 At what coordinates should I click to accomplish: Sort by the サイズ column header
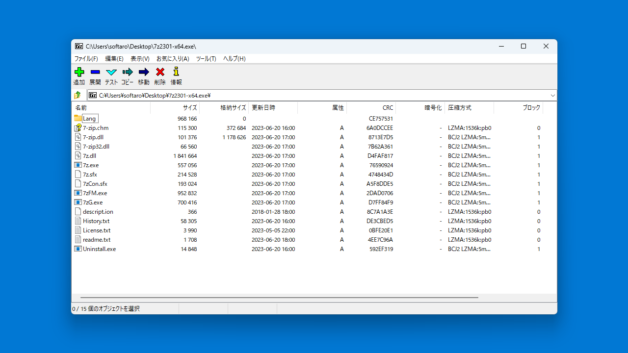click(x=175, y=107)
